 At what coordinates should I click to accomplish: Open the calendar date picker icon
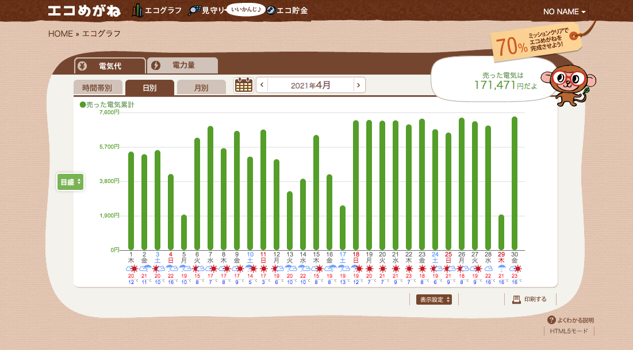point(243,85)
